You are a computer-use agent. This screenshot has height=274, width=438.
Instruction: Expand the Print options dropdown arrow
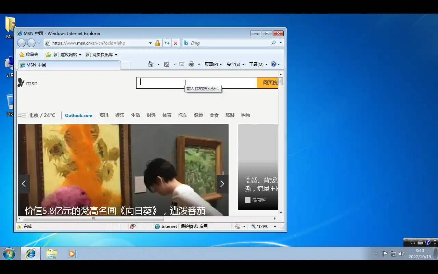[199, 64]
